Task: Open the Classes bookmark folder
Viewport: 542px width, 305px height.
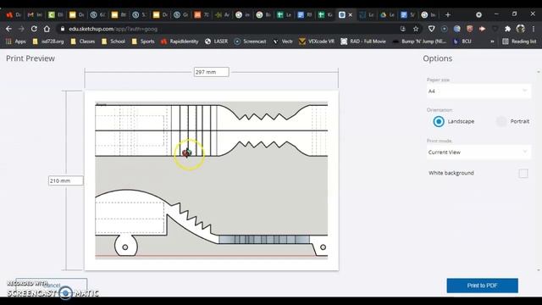Action: pos(83,42)
